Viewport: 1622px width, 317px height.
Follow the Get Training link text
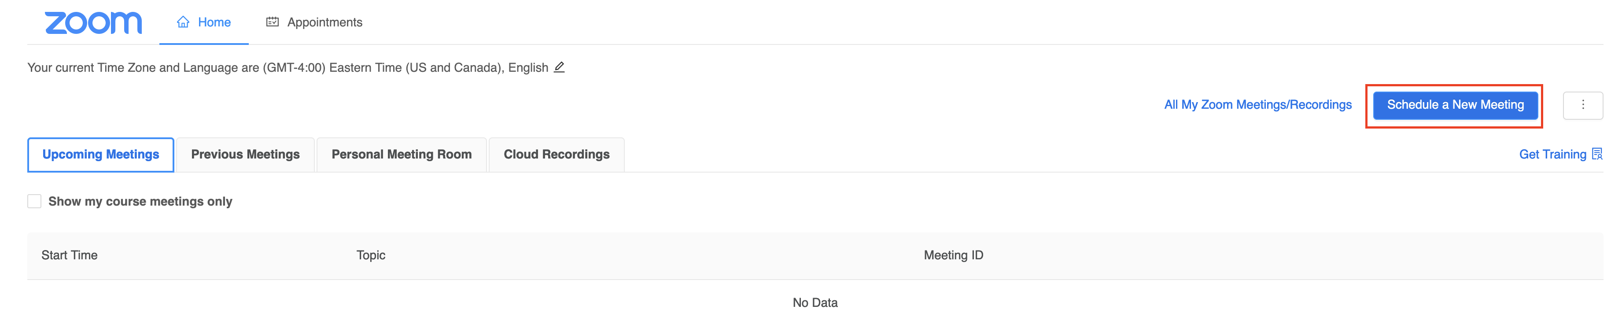1552,155
